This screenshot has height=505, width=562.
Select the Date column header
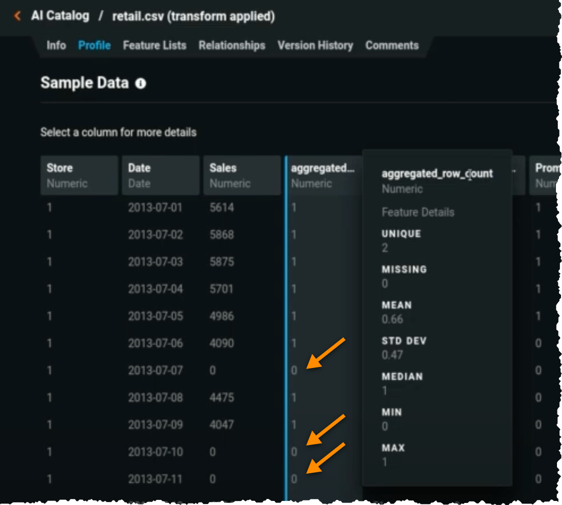click(x=161, y=175)
